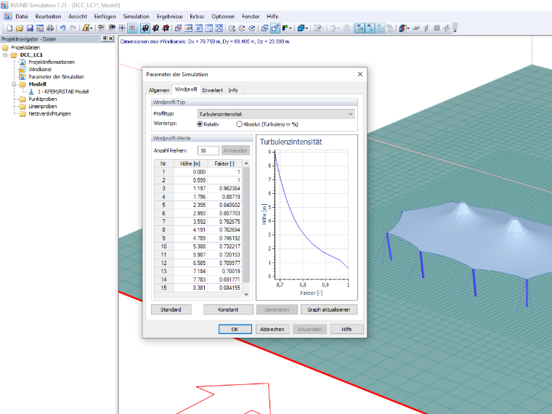This screenshot has height=414, width=552.
Task: Click the new file icon in toolbar
Action: pos(9,28)
